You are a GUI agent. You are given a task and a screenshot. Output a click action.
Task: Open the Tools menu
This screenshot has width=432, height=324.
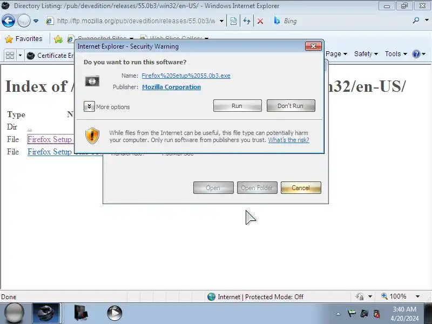(396, 53)
